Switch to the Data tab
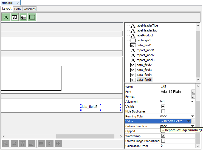The width and height of the screenshot is (203, 150). pos(17,9)
